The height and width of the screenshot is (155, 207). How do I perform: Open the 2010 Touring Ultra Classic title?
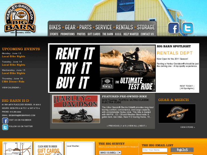(x=125, y=101)
